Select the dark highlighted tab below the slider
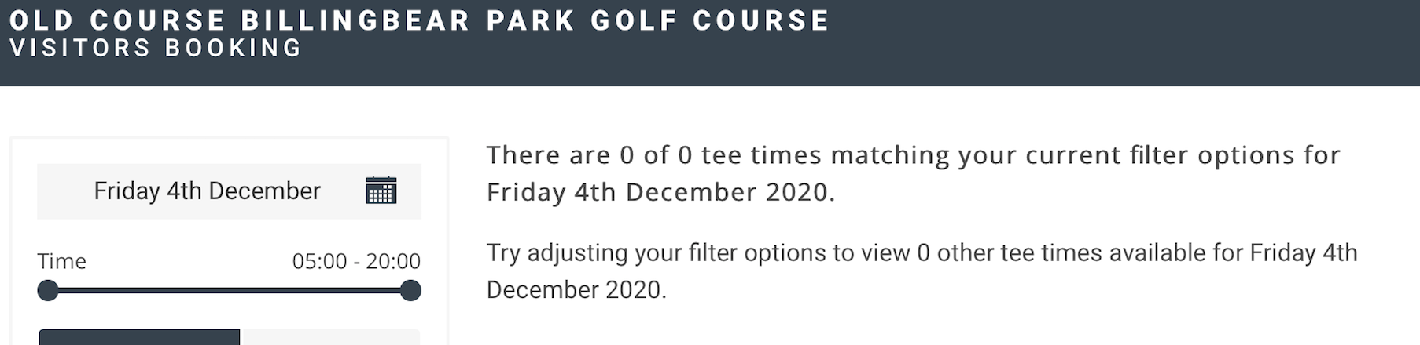The image size is (1420, 345). point(139,338)
